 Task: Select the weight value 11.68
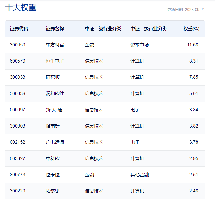(192, 45)
